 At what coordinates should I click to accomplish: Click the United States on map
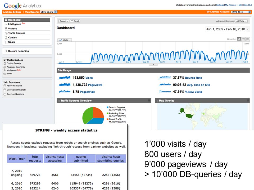(x=189, y=116)
